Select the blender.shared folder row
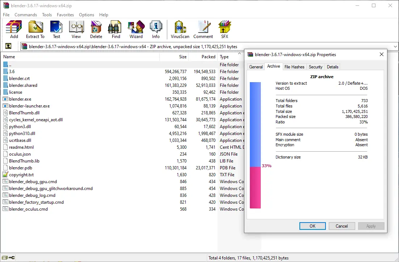Screen dimensions: 399x262 [122, 85]
